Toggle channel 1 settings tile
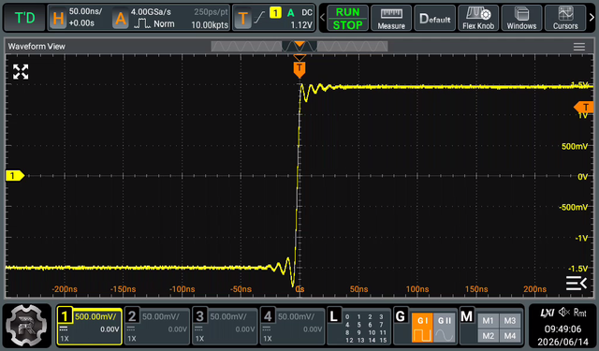The height and width of the screenshot is (351, 599). 90,326
